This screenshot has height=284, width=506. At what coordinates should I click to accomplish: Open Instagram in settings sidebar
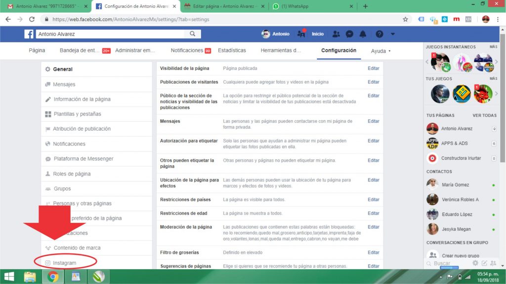pos(96,263)
